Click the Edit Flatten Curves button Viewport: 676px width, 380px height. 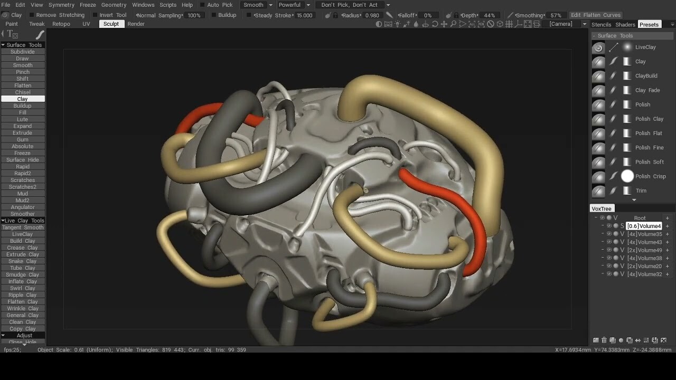pos(596,15)
